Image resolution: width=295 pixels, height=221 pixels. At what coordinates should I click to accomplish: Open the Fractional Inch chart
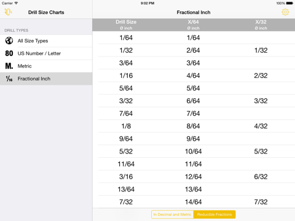click(x=46, y=79)
